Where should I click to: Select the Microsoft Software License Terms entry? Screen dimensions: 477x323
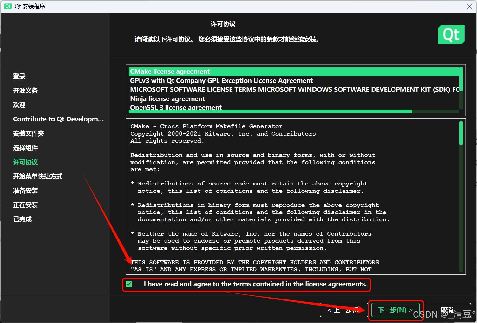(294, 90)
